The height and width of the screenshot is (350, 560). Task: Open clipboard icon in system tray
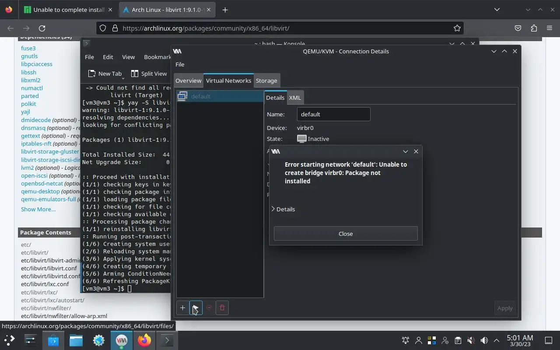[458, 340]
